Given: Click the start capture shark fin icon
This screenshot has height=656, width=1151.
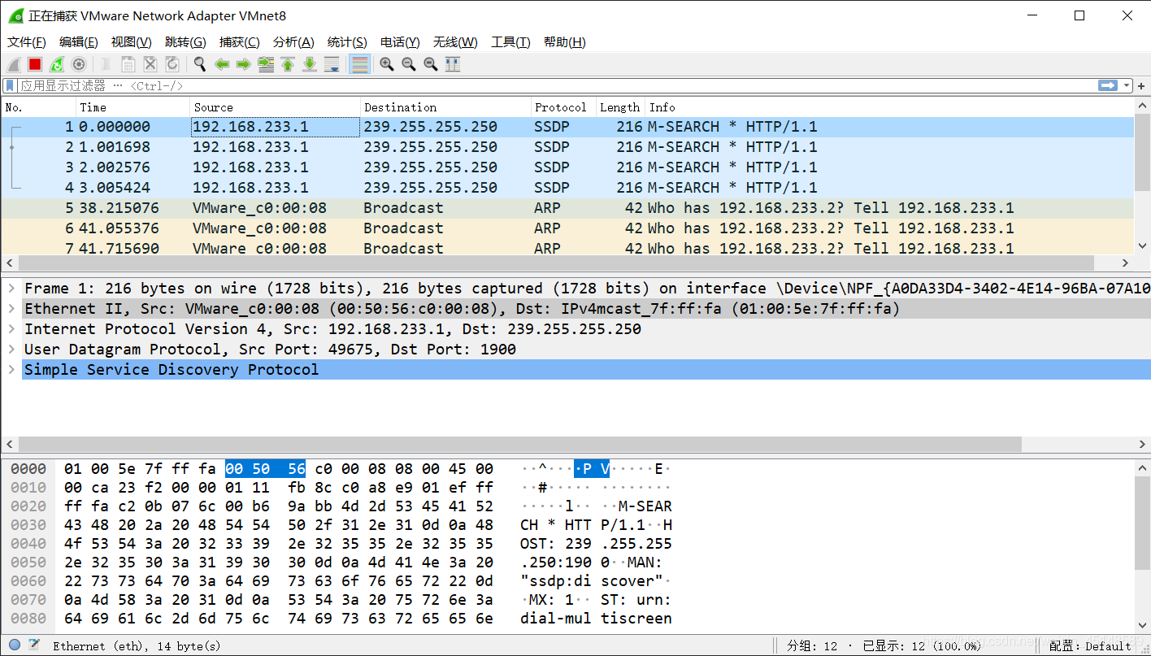Looking at the screenshot, I should pyautogui.click(x=14, y=64).
